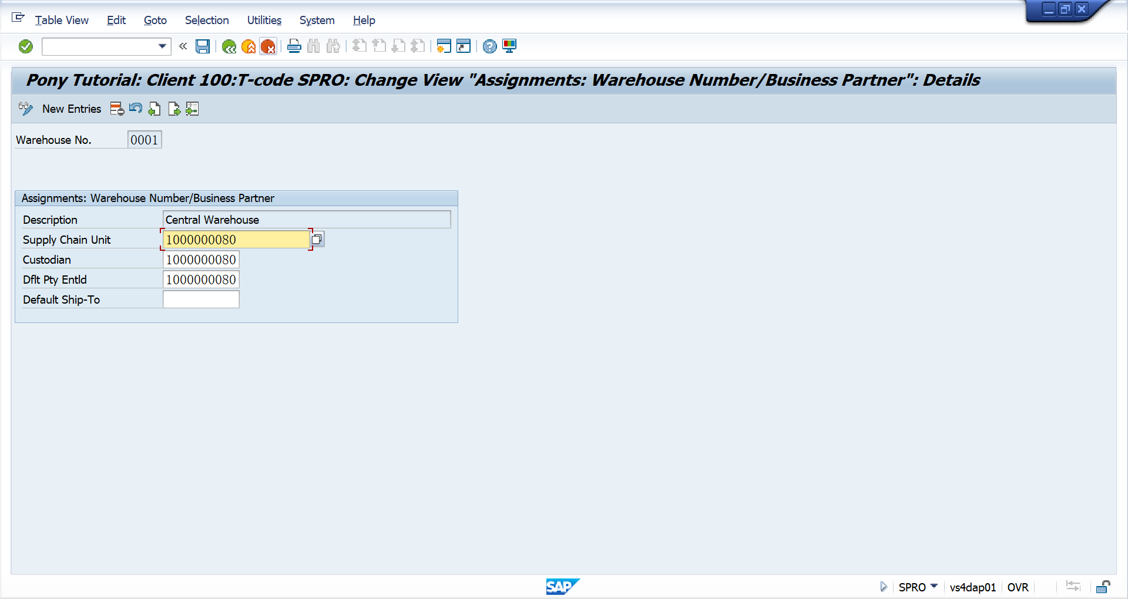Click the Undo change icon

(135, 109)
